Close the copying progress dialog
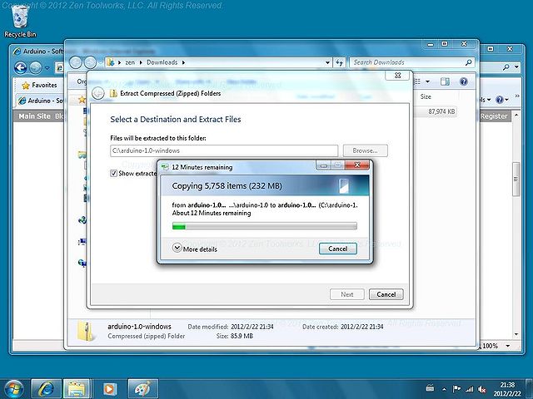 357,165
